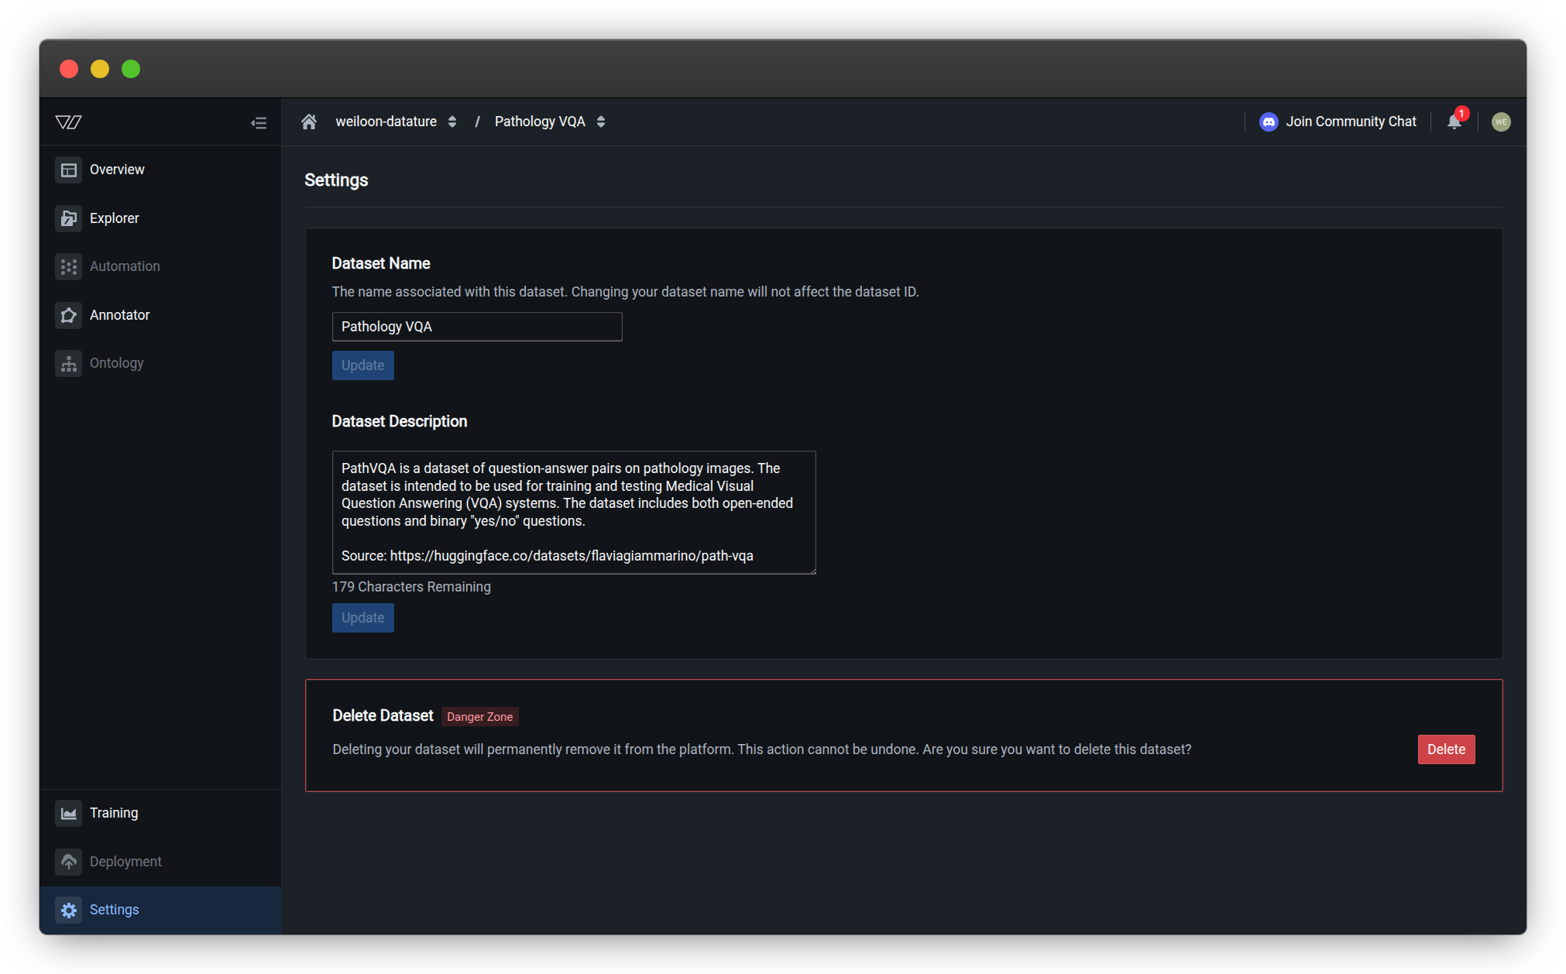This screenshot has height=974, width=1566.
Task: Open the notifications bell with unread badge
Action: (x=1454, y=122)
